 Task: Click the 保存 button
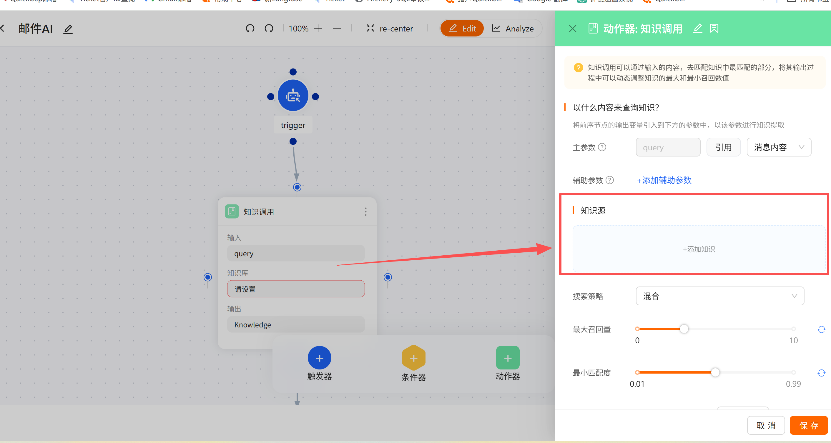point(808,425)
